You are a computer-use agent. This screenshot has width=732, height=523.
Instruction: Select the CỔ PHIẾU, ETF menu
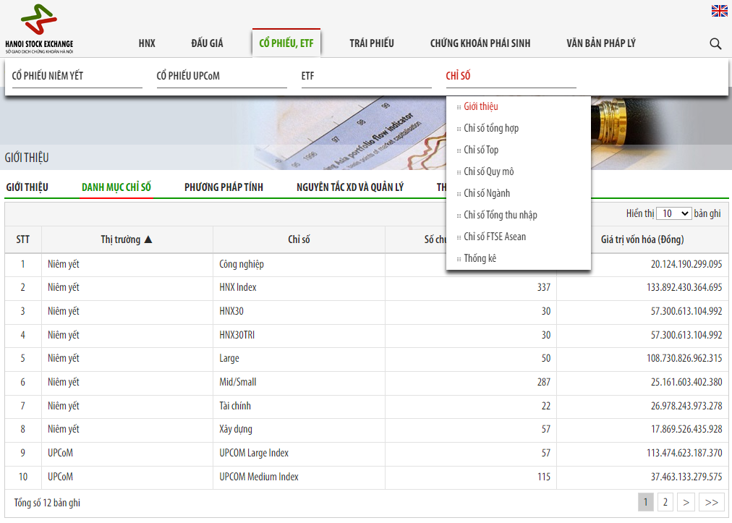coord(286,43)
